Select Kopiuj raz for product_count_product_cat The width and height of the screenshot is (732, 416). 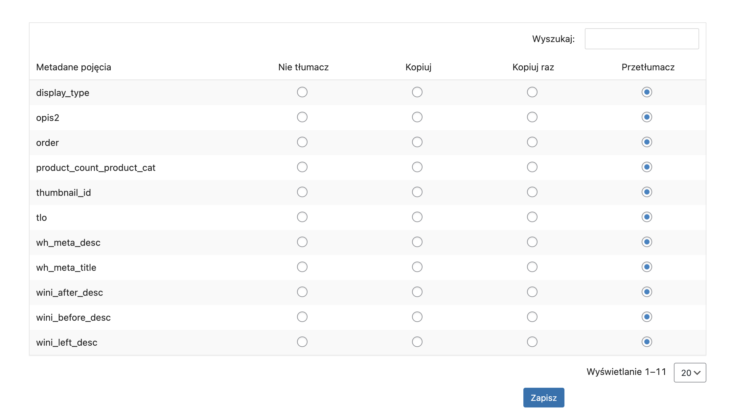tap(532, 167)
